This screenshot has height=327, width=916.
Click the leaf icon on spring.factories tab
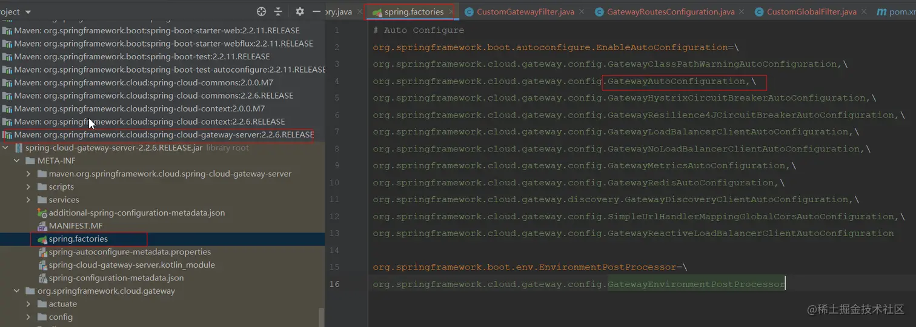tap(377, 12)
